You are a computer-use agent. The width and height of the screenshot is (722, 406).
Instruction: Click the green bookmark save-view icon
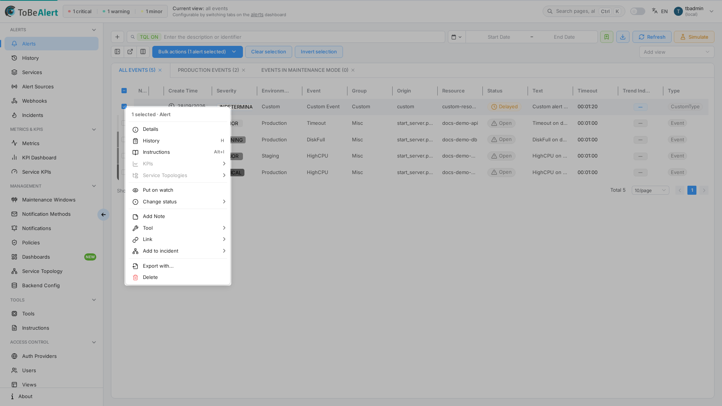(x=607, y=37)
